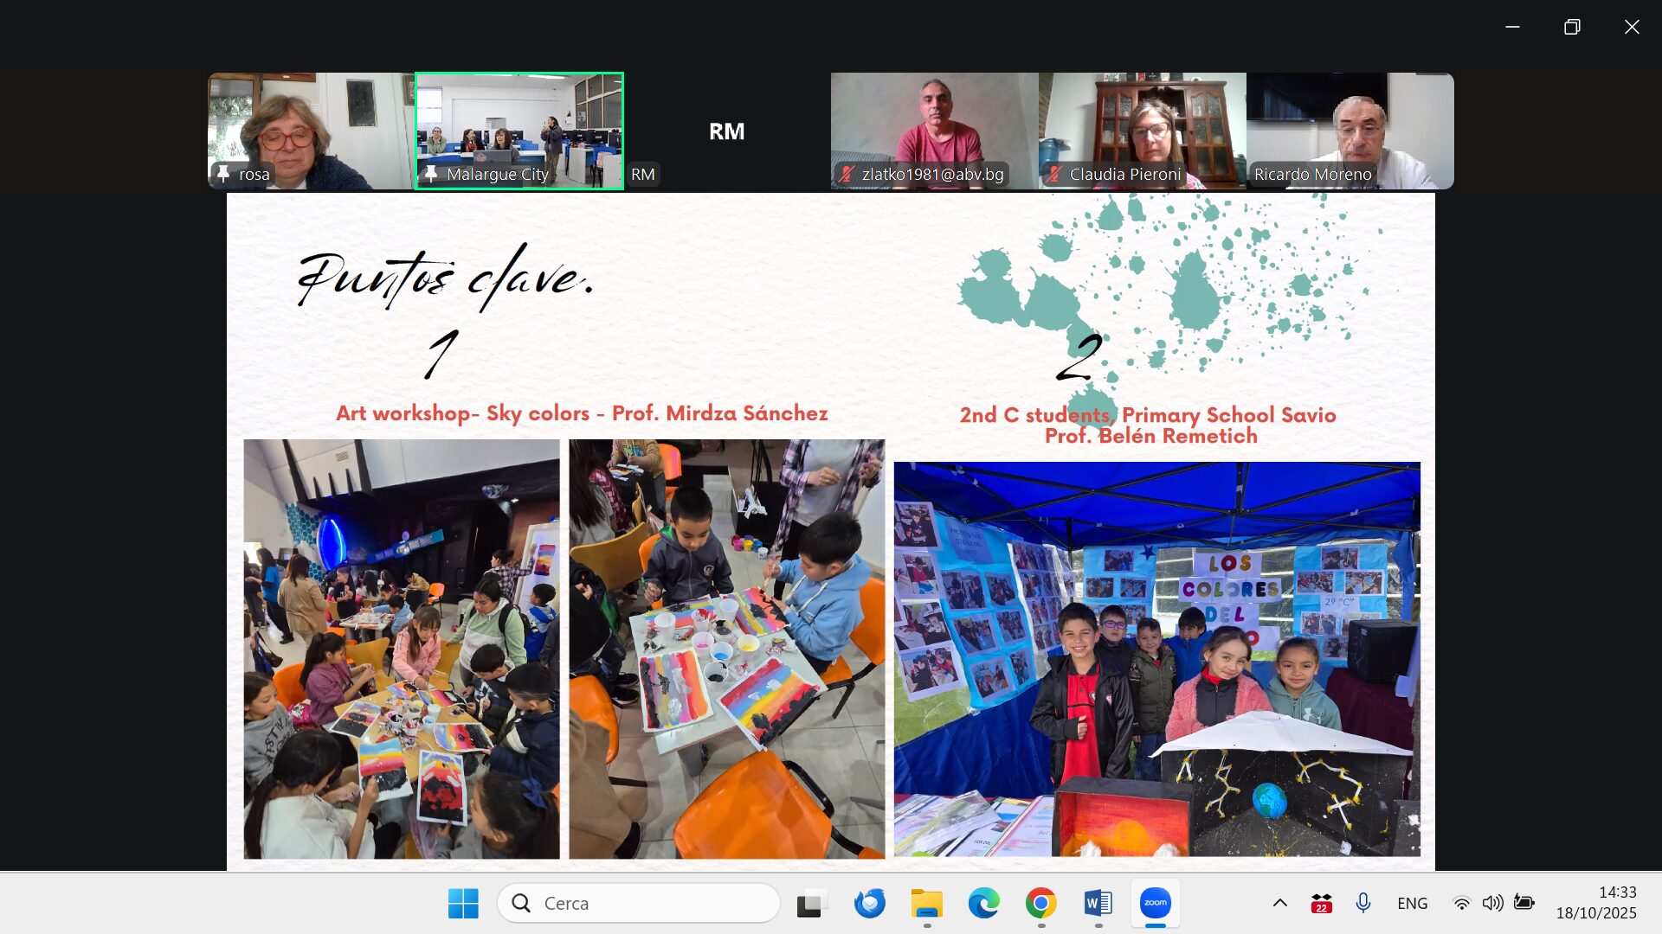1662x934 pixels.
Task: Open Wi-Fi network status icon
Action: coord(1461,903)
